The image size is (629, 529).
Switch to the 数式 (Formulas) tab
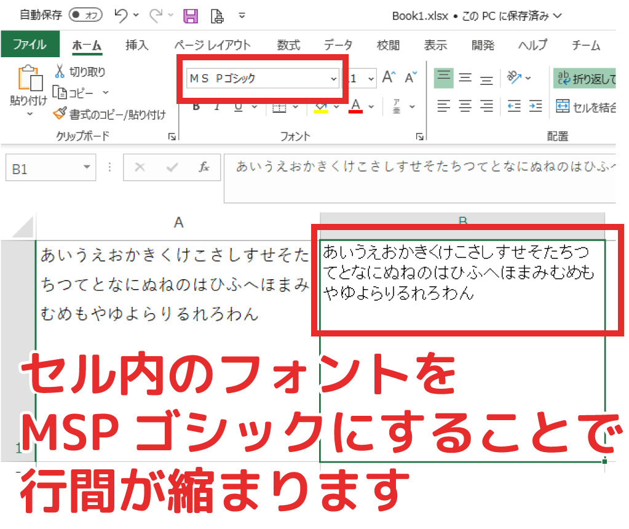[288, 45]
